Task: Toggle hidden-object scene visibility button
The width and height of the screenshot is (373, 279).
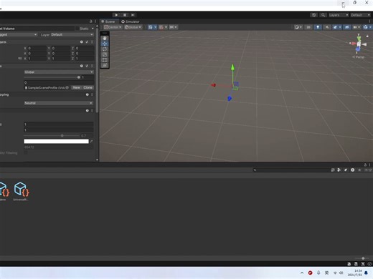Action: [x=347, y=27]
